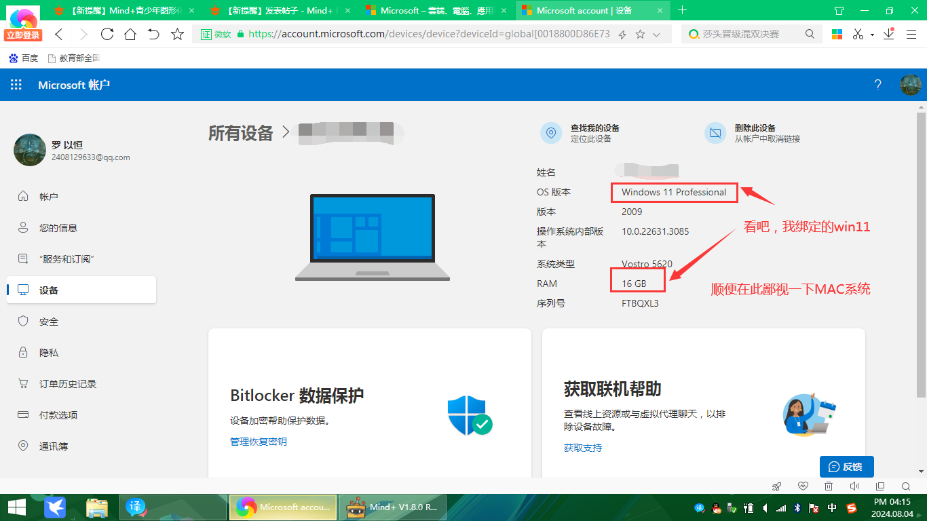Click the 莎头晋级混双决赛 search field

click(x=751, y=34)
